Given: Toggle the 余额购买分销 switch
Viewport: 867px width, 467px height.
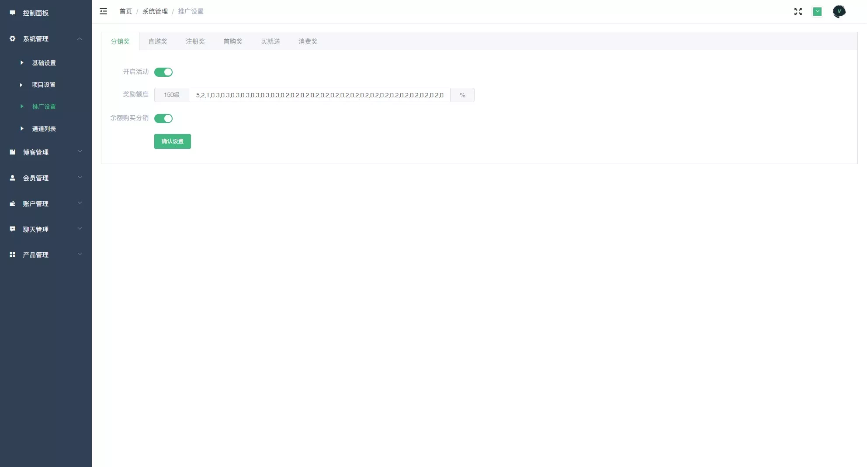Looking at the screenshot, I should click(163, 119).
